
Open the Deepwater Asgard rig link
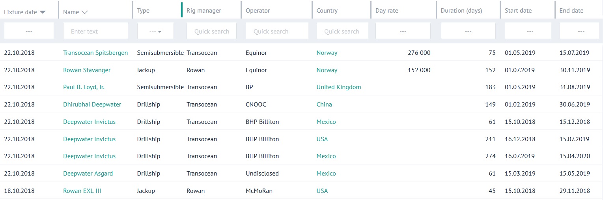88,174
